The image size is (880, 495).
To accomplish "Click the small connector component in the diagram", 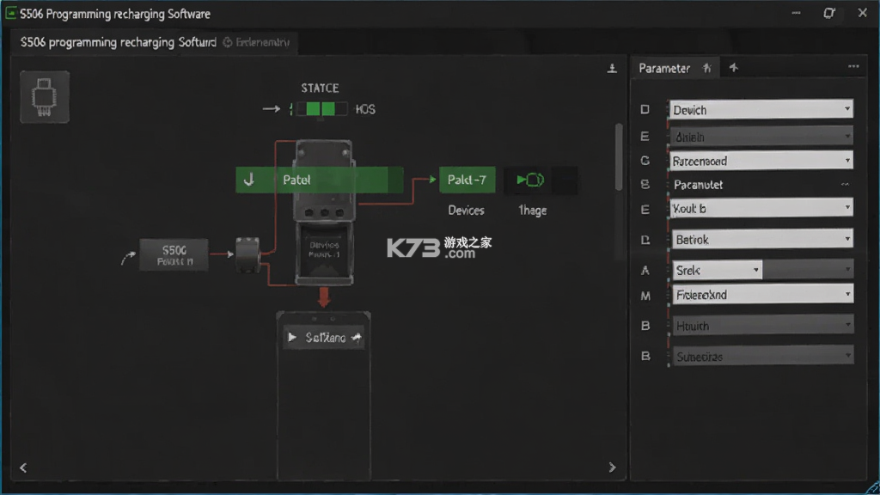I will 247,254.
